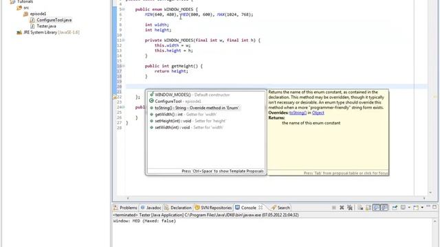The height and width of the screenshot is (247, 440).
Task: Click the green dot icon beside toString()
Action: (x=151, y=108)
